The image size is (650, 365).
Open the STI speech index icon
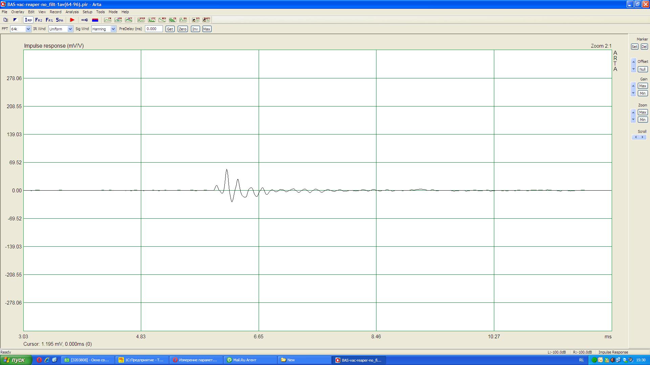tap(196, 20)
